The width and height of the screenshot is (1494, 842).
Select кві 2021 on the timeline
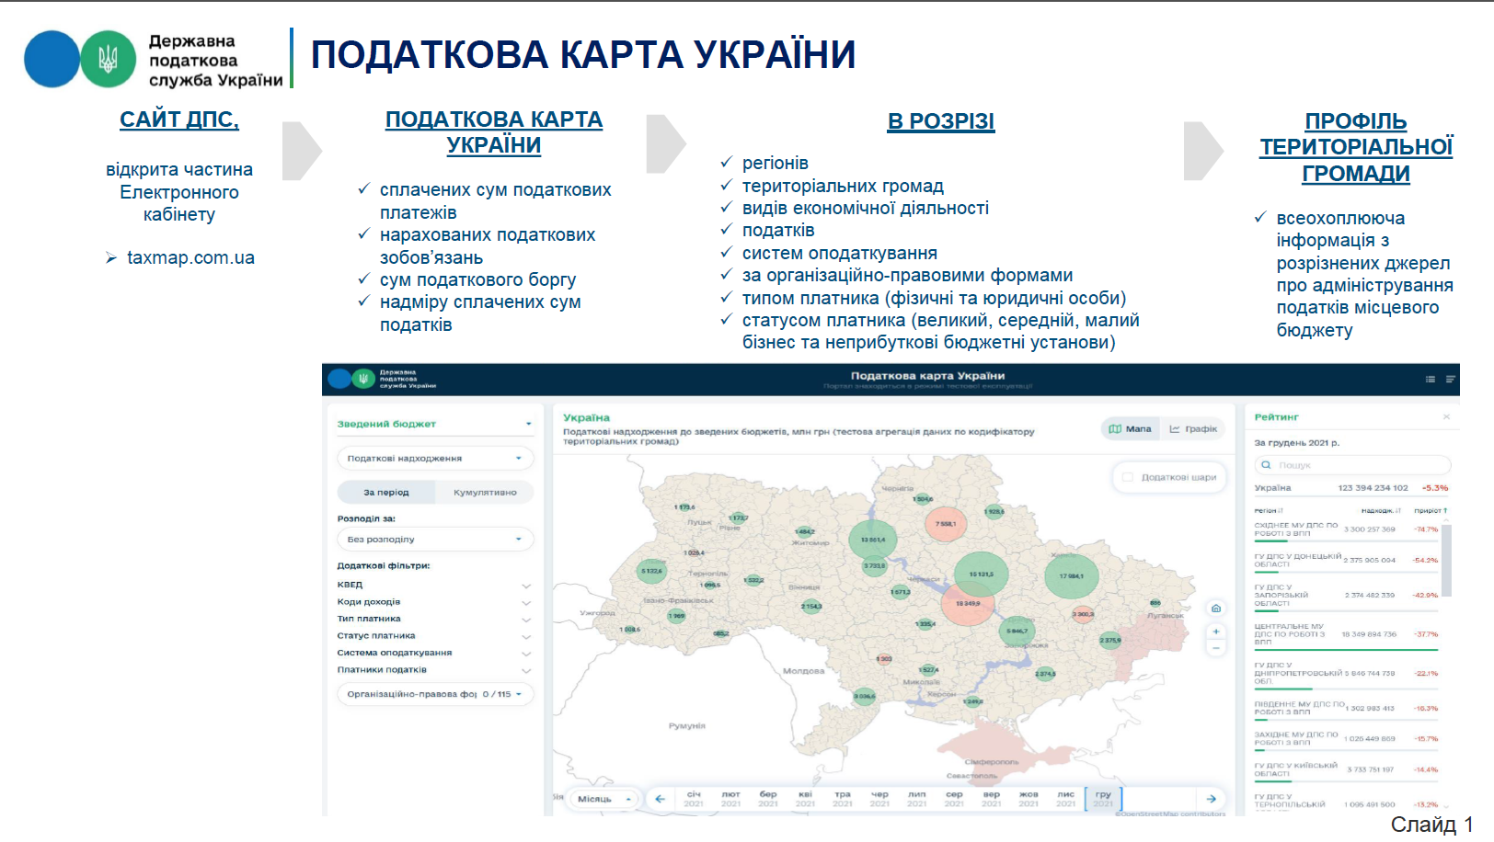coord(805,799)
